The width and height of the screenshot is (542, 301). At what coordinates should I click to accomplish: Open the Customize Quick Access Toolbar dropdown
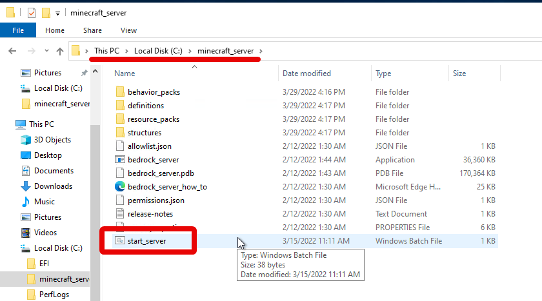point(57,14)
